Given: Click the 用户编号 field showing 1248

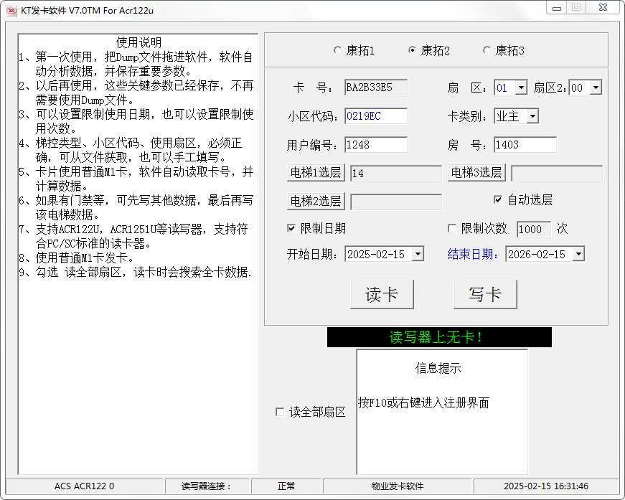Looking at the screenshot, I should coord(376,145).
